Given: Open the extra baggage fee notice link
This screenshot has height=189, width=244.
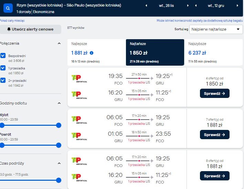Looking at the screenshot, I should (200, 21).
